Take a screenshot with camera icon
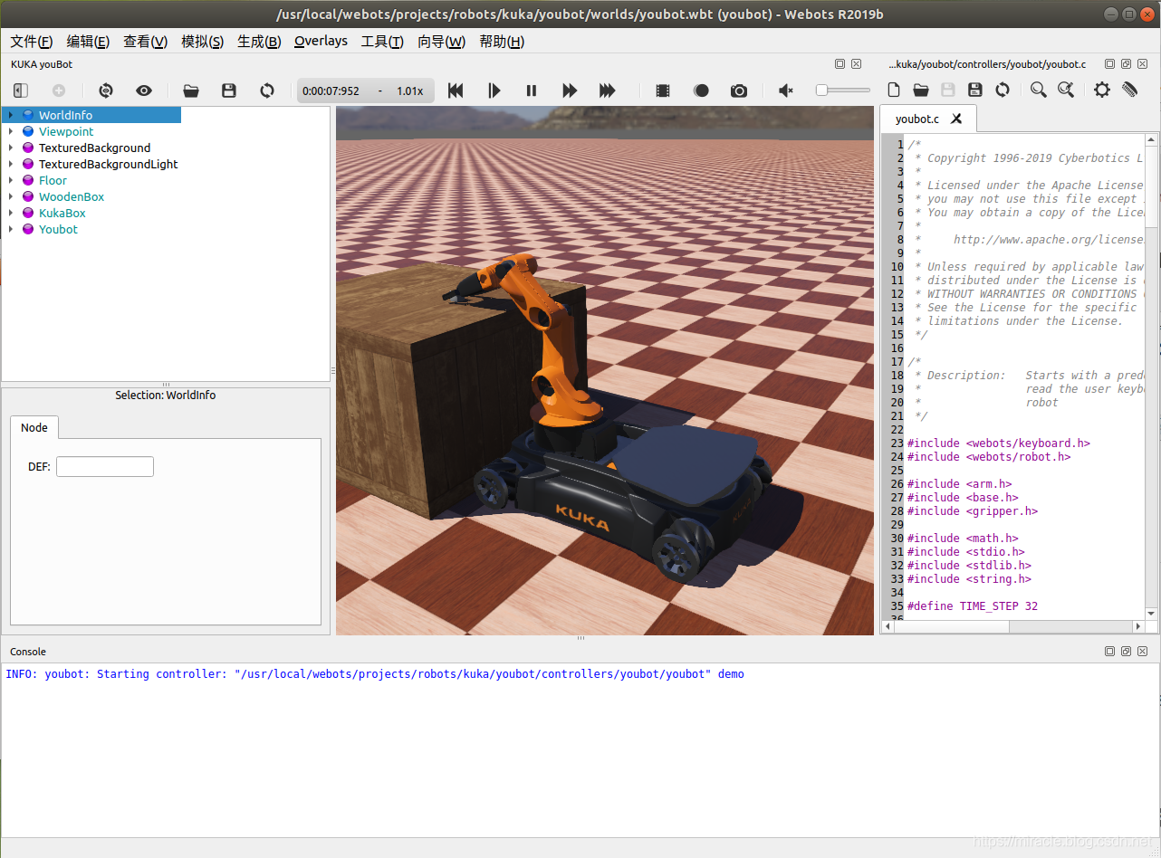This screenshot has width=1161, height=858. coord(740,91)
